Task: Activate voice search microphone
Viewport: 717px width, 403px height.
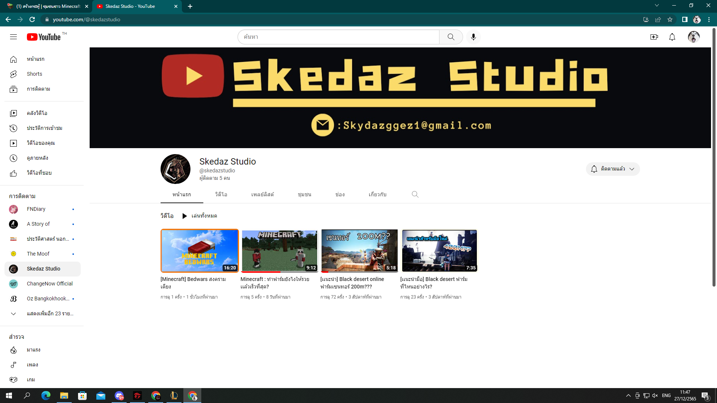Action: (x=474, y=37)
